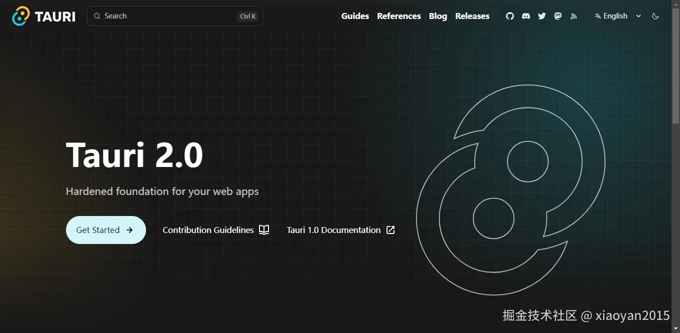Open the Releases menu item

click(x=472, y=16)
